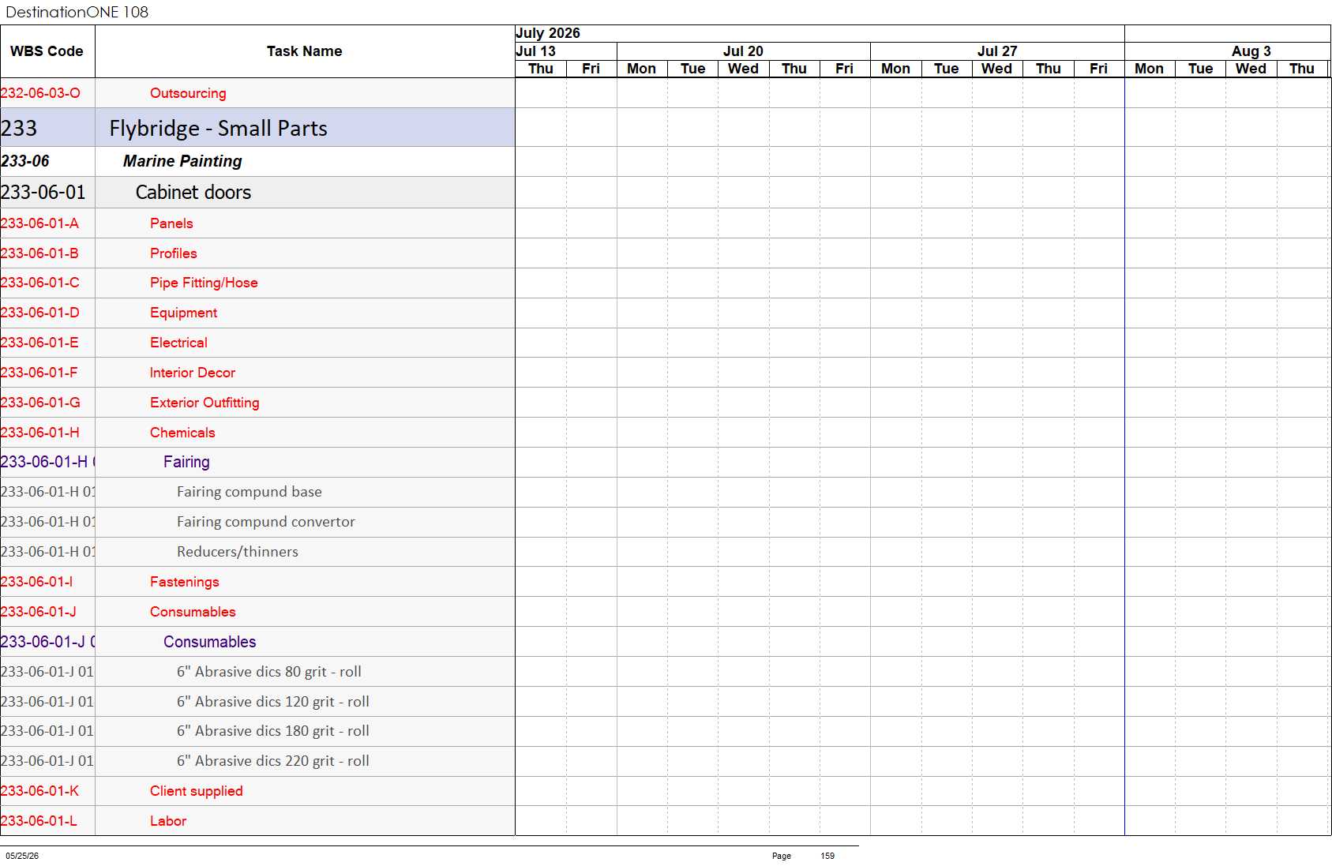Click the Jul 20 week header
This screenshot has height=866, width=1332.
(x=743, y=51)
